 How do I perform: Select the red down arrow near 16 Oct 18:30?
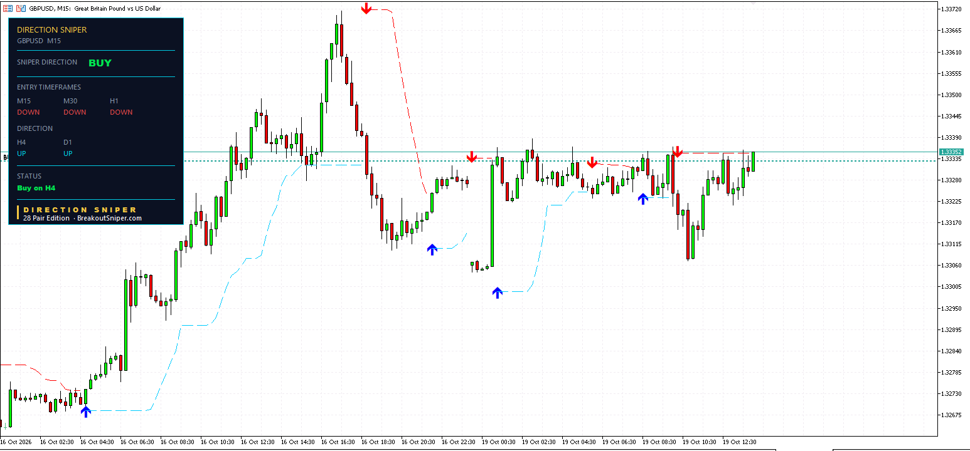pos(366,9)
